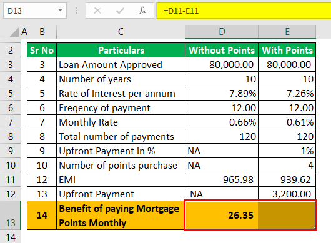Select row 10 header
This screenshot has height=243, width=331.
coord(11,165)
